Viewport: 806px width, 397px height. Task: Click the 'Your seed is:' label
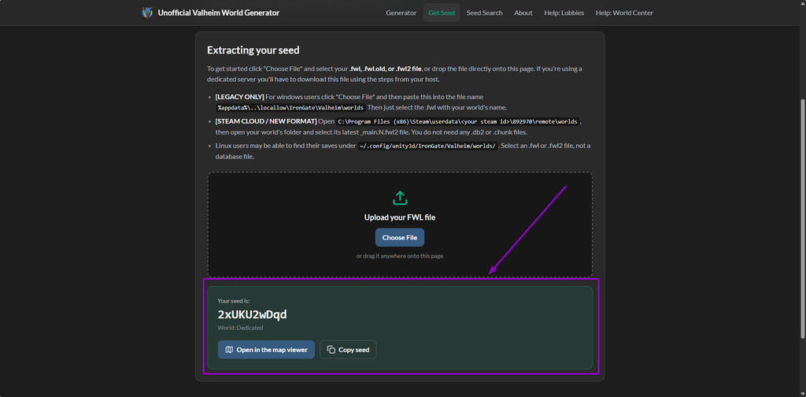233,301
